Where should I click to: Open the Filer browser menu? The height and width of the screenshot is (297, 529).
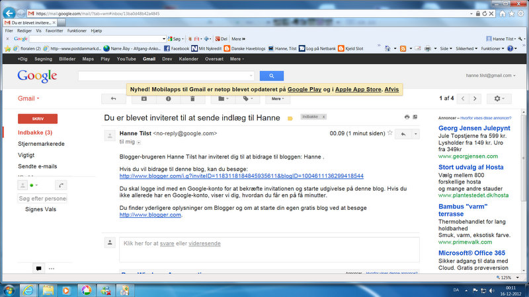click(9, 30)
